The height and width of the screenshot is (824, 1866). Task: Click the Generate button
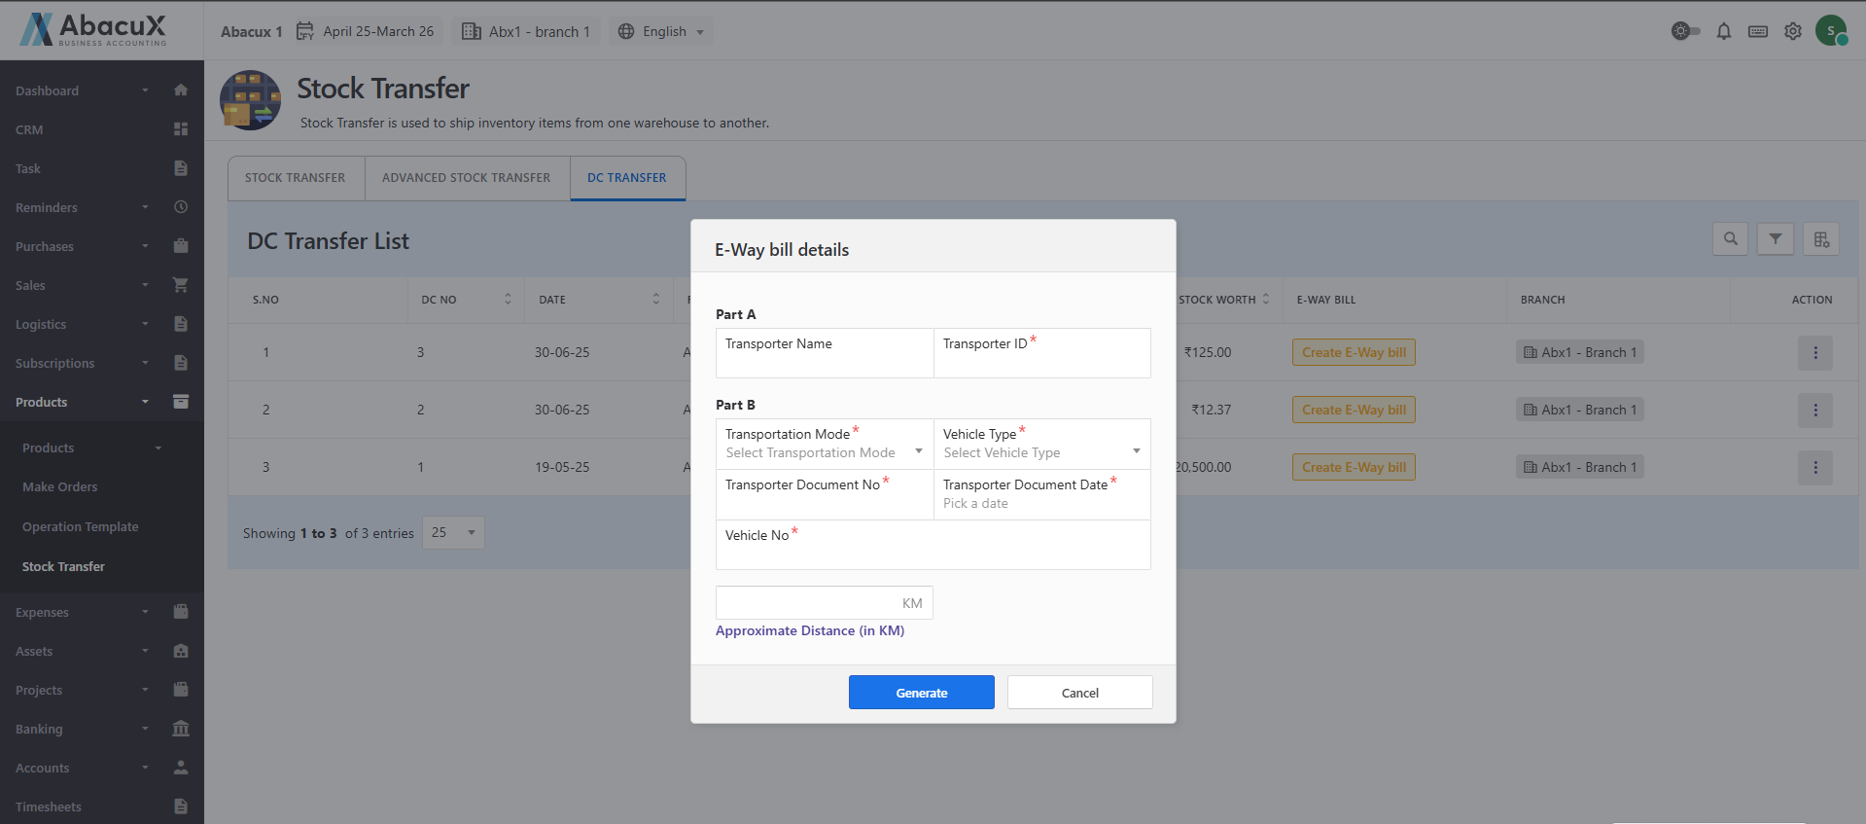click(x=921, y=693)
